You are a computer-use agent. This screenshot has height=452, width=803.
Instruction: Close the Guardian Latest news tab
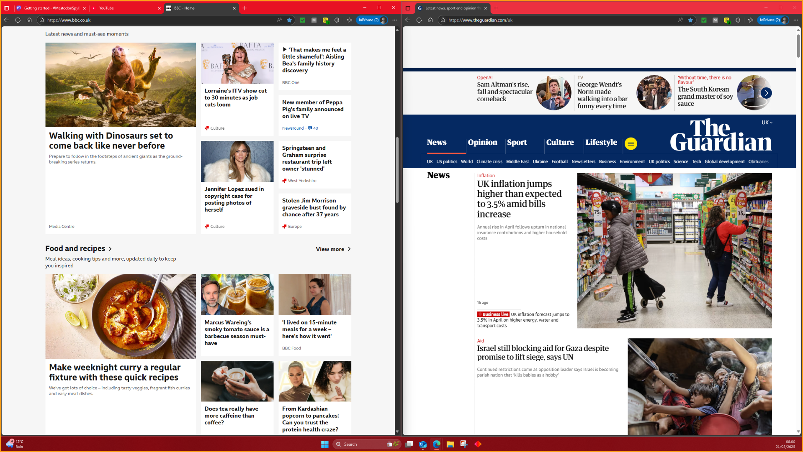click(x=486, y=8)
